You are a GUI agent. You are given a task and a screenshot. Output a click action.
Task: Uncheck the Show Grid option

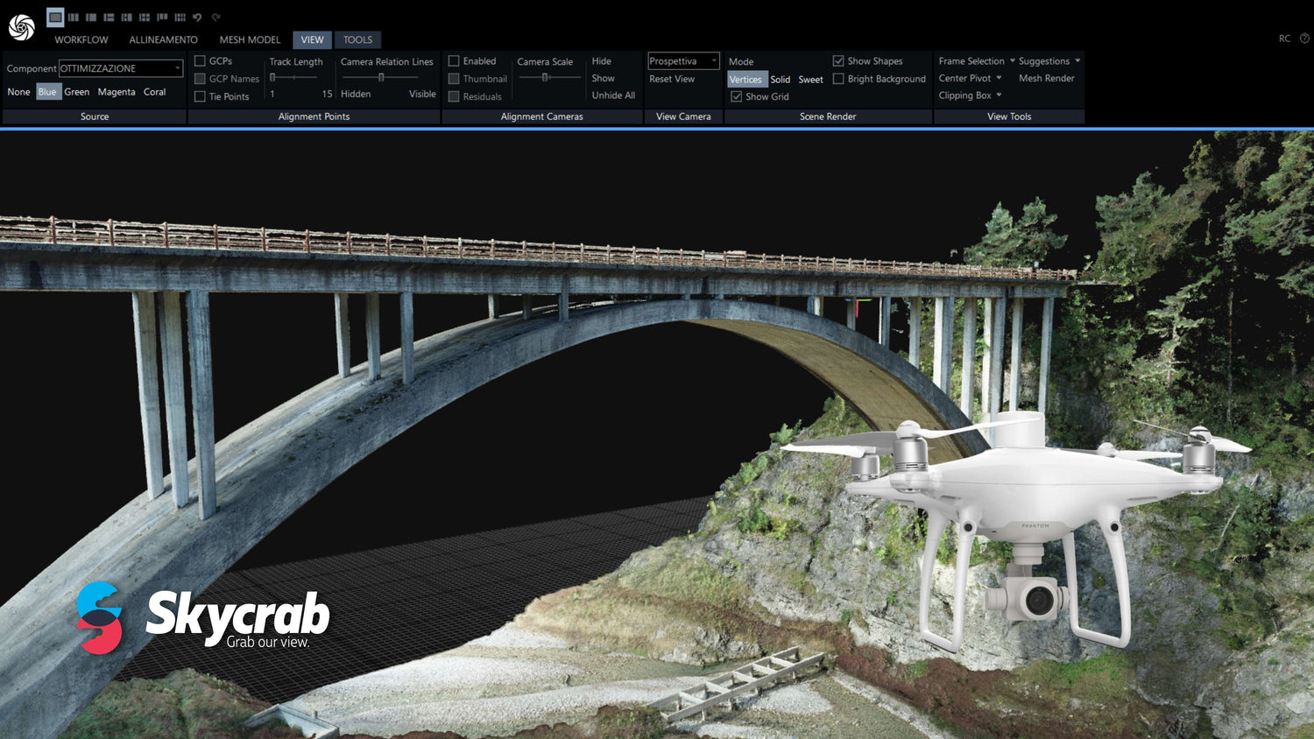pyautogui.click(x=738, y=96)
